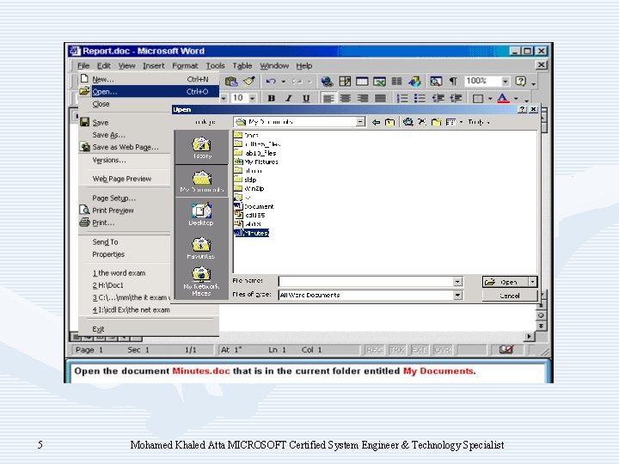
Task: Click the Open button in dialog
Action: pos(506,282)
